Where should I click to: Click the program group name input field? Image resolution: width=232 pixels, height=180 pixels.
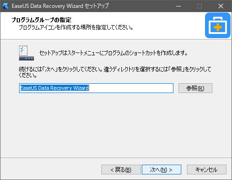click(x=96, y=88)
